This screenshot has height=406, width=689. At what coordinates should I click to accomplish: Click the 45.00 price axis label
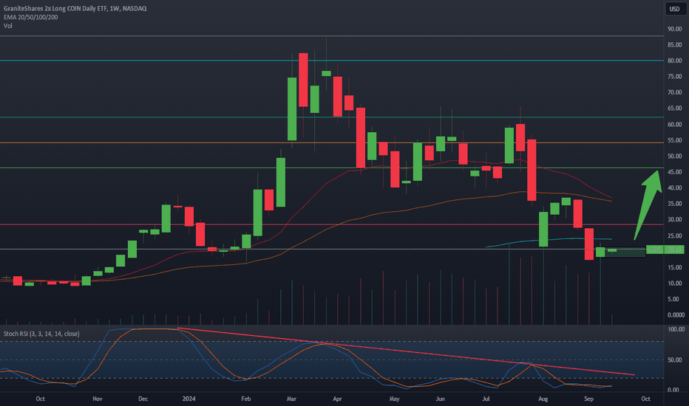pos(674,172)
